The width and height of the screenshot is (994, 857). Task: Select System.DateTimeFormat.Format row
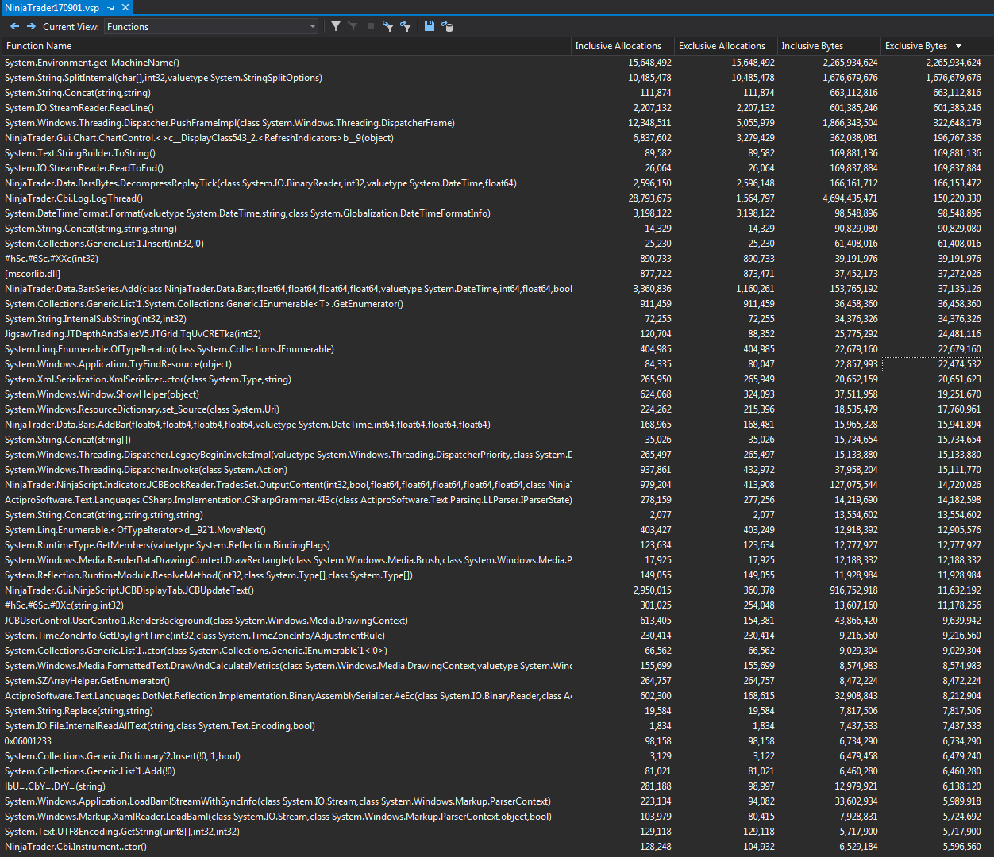493,213
